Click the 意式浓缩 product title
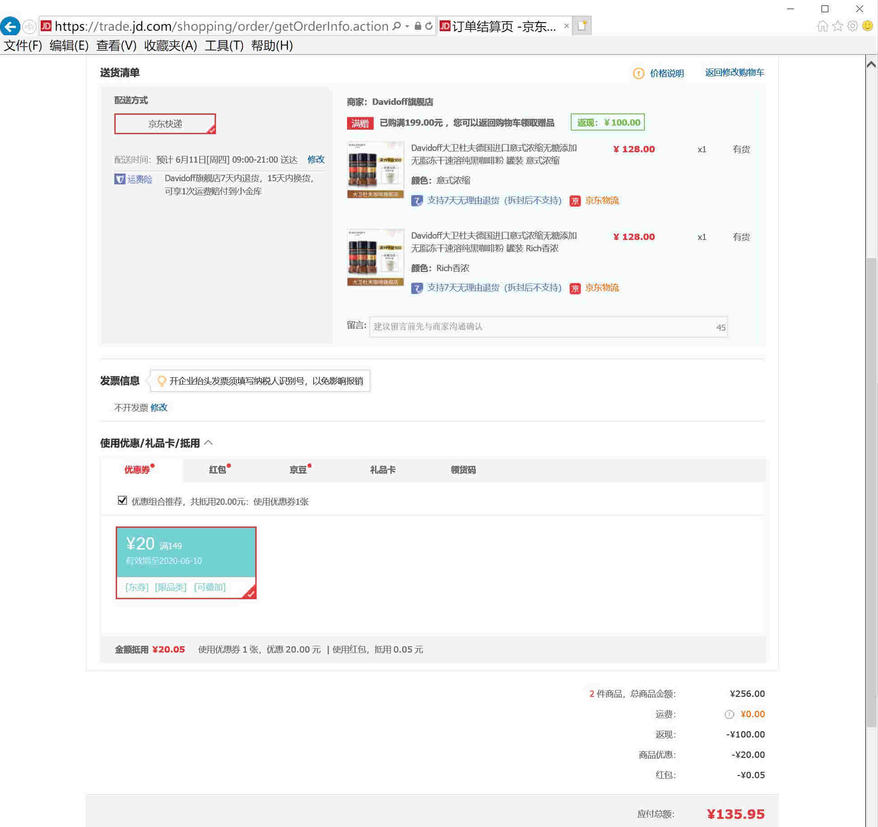 coord(494,154)
